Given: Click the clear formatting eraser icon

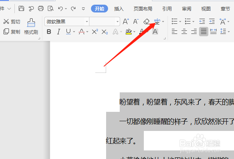Looking at the screenshot, I should tap(147, 21).
